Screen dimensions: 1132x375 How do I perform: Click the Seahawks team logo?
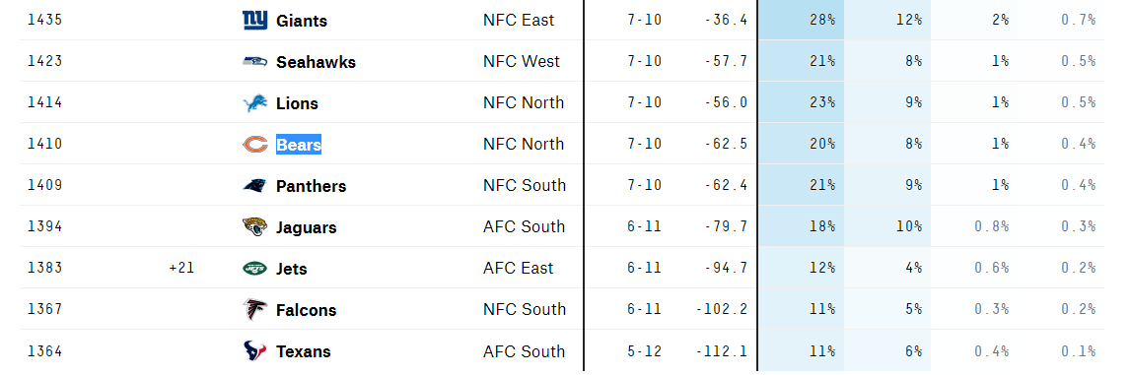click(254, 61)
